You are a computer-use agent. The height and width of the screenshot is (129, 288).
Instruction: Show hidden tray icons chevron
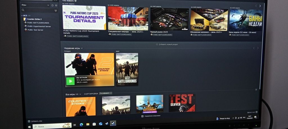click(x=233, y=118)
